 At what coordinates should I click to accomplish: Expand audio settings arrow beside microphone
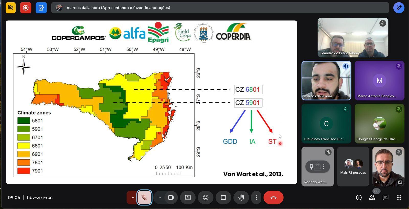pos(133,198)
